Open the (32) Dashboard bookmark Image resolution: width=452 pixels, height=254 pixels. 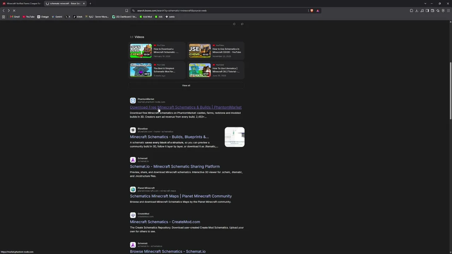pos(124,17)
